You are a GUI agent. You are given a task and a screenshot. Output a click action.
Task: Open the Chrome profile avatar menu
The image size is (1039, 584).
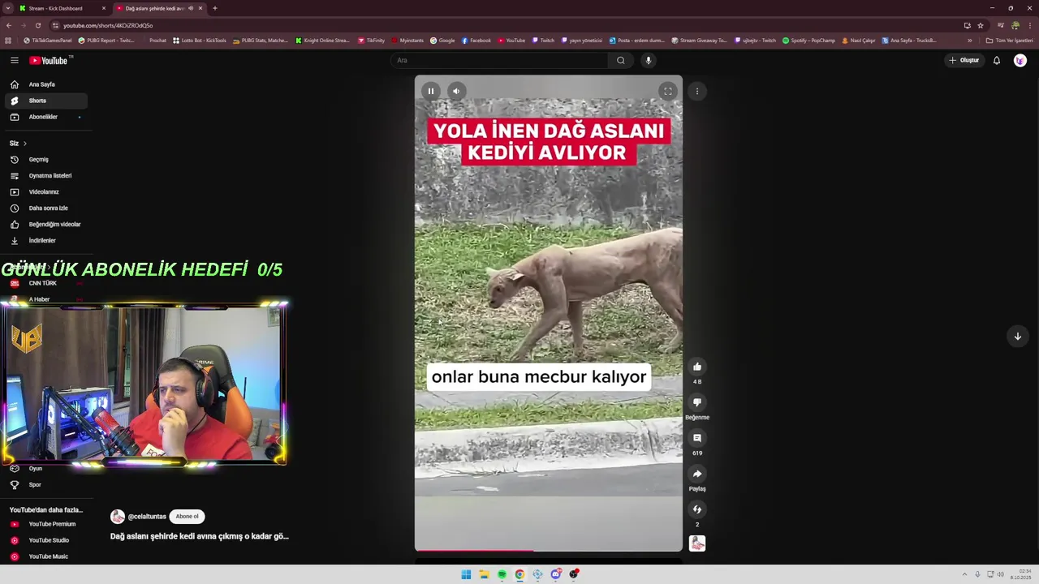coord(1015,25)
